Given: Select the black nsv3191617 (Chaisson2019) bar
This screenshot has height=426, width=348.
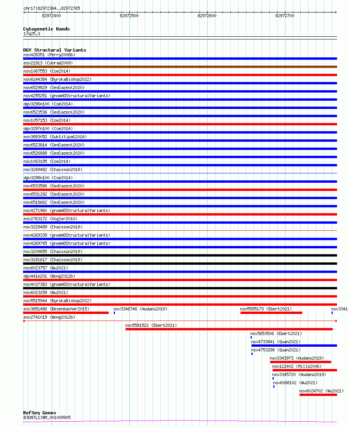Looking at the screenshot, I should pos(180,264).
